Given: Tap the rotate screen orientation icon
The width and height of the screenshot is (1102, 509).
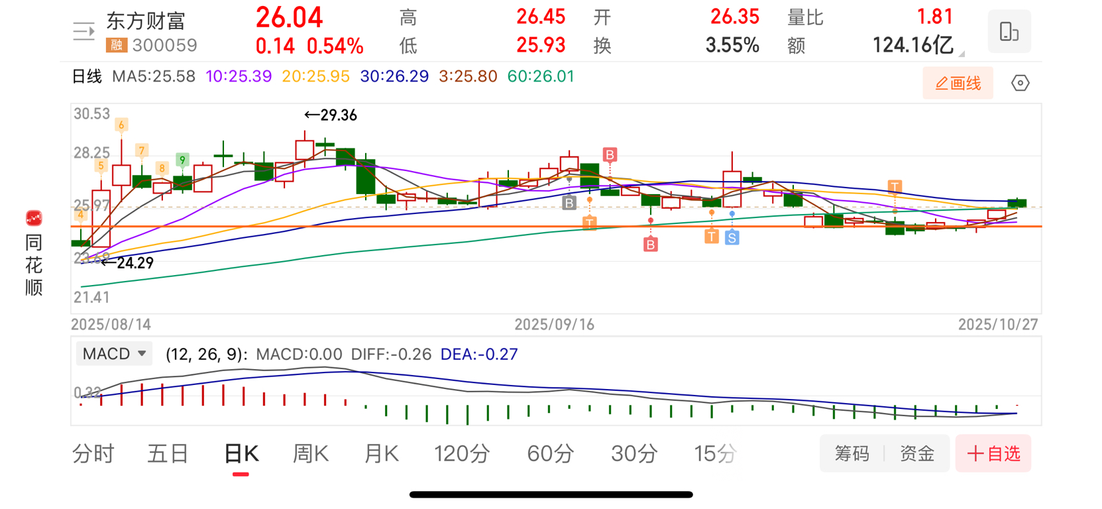Looking at the screenshot, I should click(x=1009, y=31).
